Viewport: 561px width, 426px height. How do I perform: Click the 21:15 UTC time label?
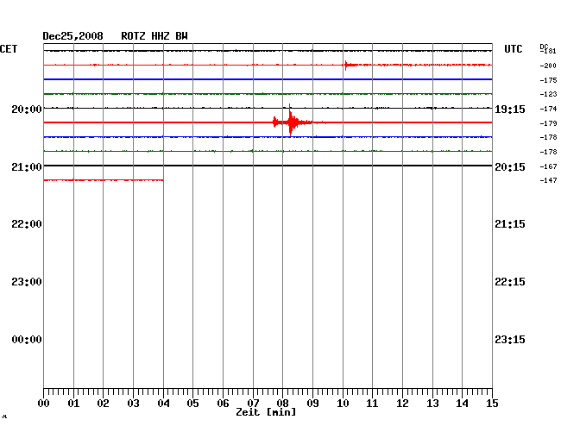[510, 224]
